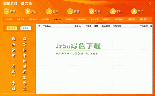Select the 桌面棋牌 category tab

107,19
